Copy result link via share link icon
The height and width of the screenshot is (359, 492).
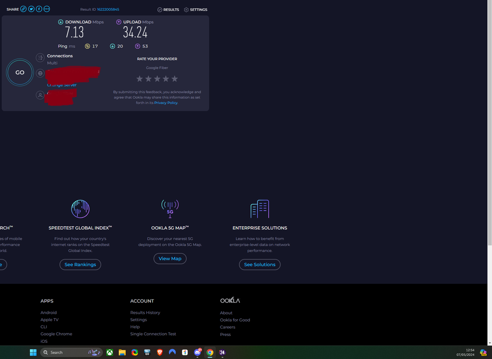pyautogui.click(x=23, y=9)
